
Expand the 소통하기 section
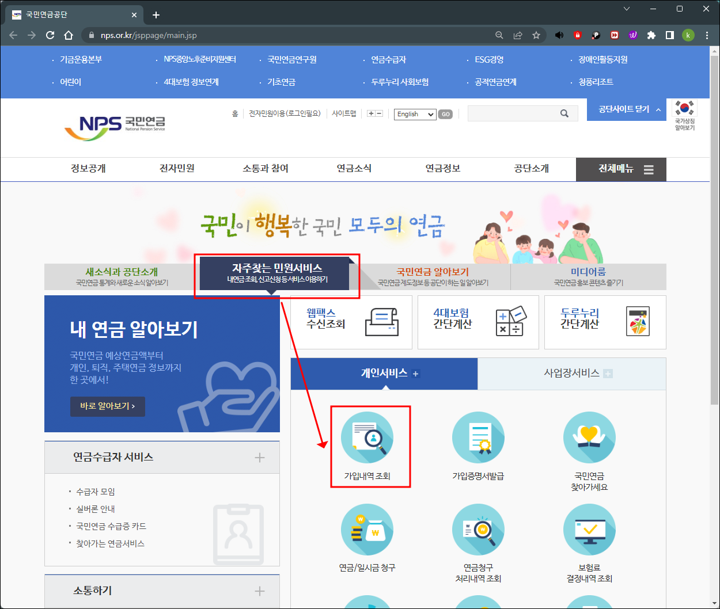pyautogui.click(x=260, y=591)
